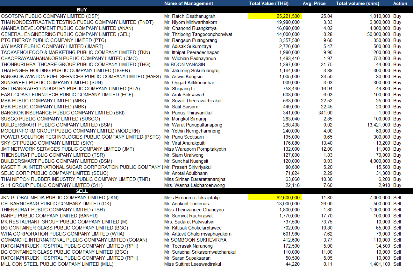413x267 pixels.
Task: Select MK RESTAURANT GROUP (M) cell
Action: (64, 222)
